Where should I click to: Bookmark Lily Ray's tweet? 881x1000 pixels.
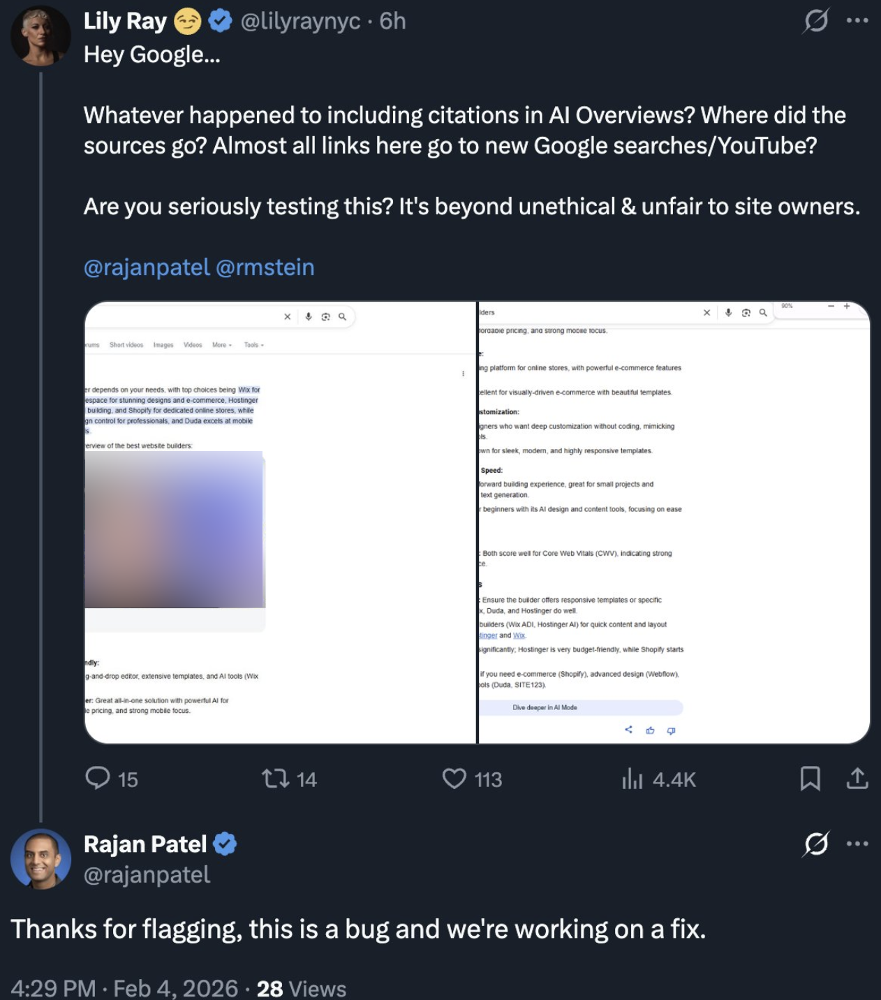coord(810,780)
